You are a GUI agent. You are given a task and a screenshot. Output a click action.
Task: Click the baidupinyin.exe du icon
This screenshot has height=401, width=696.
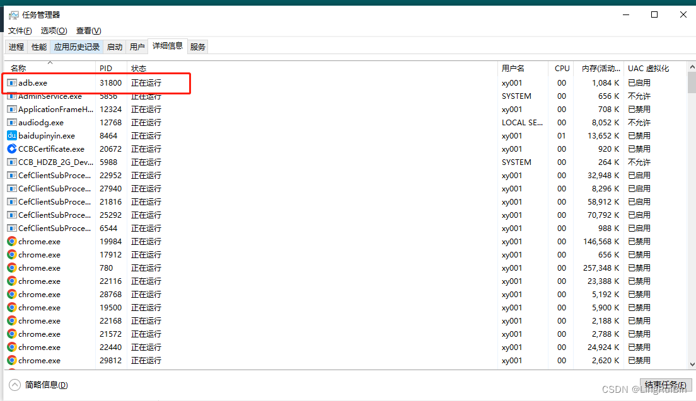tap(12, 135)
